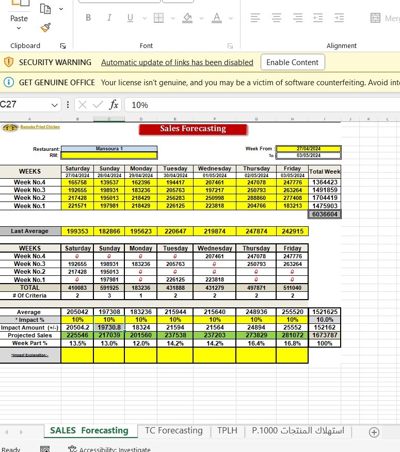Toggle Underline formatting
This screenshot has width=400, height=452.
pos(130,18)
